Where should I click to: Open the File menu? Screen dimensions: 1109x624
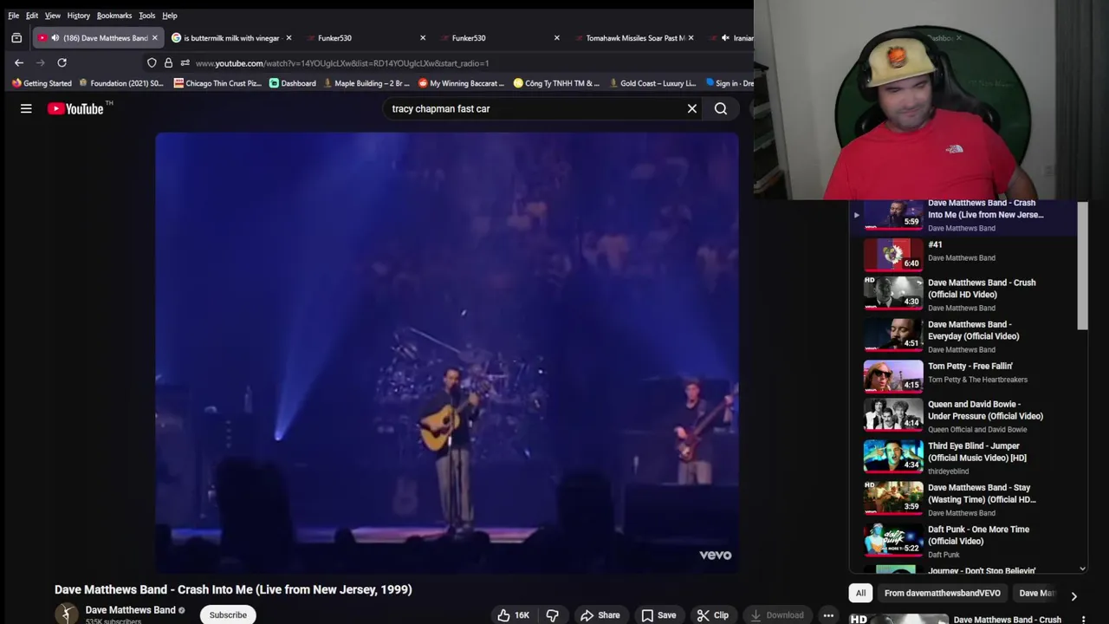tap(13, 16)
